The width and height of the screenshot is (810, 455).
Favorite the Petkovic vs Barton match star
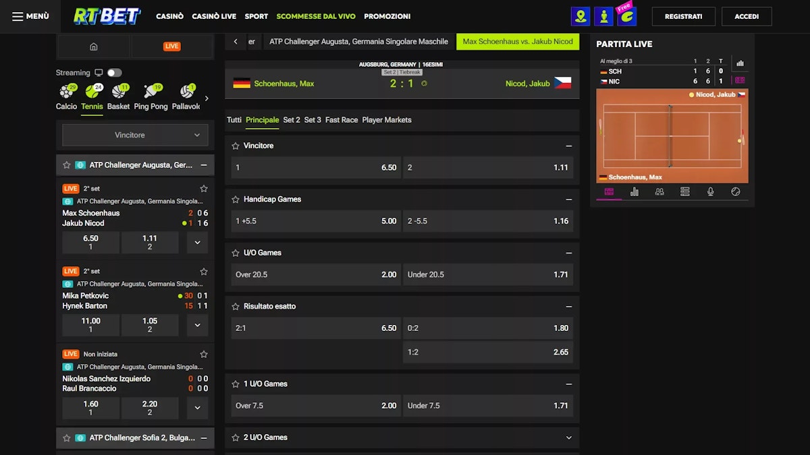(204, 272)
